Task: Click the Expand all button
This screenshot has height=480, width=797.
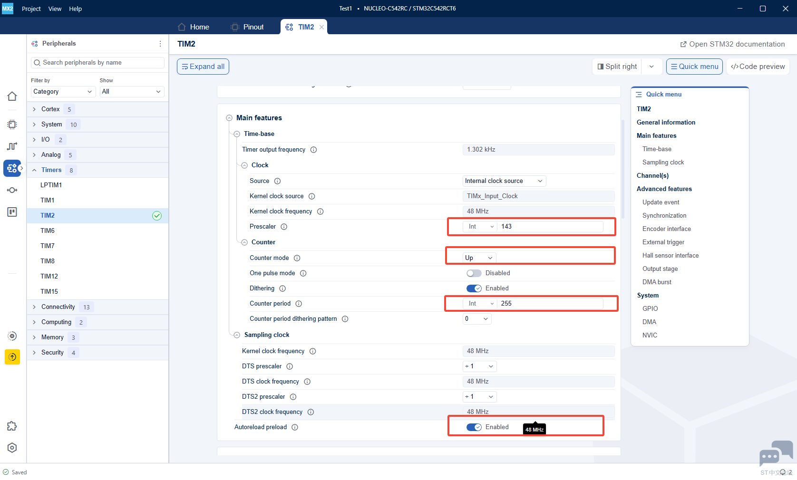Action: pyautogui.click(x=203, y=67)
